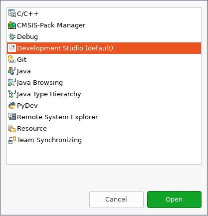Click the CMSIS-Pack Manager icon

(x=12, y=25)
